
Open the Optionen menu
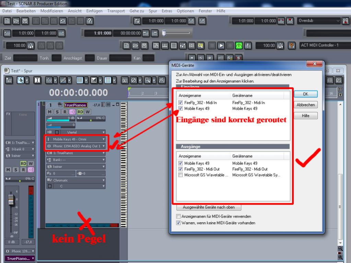185,11
